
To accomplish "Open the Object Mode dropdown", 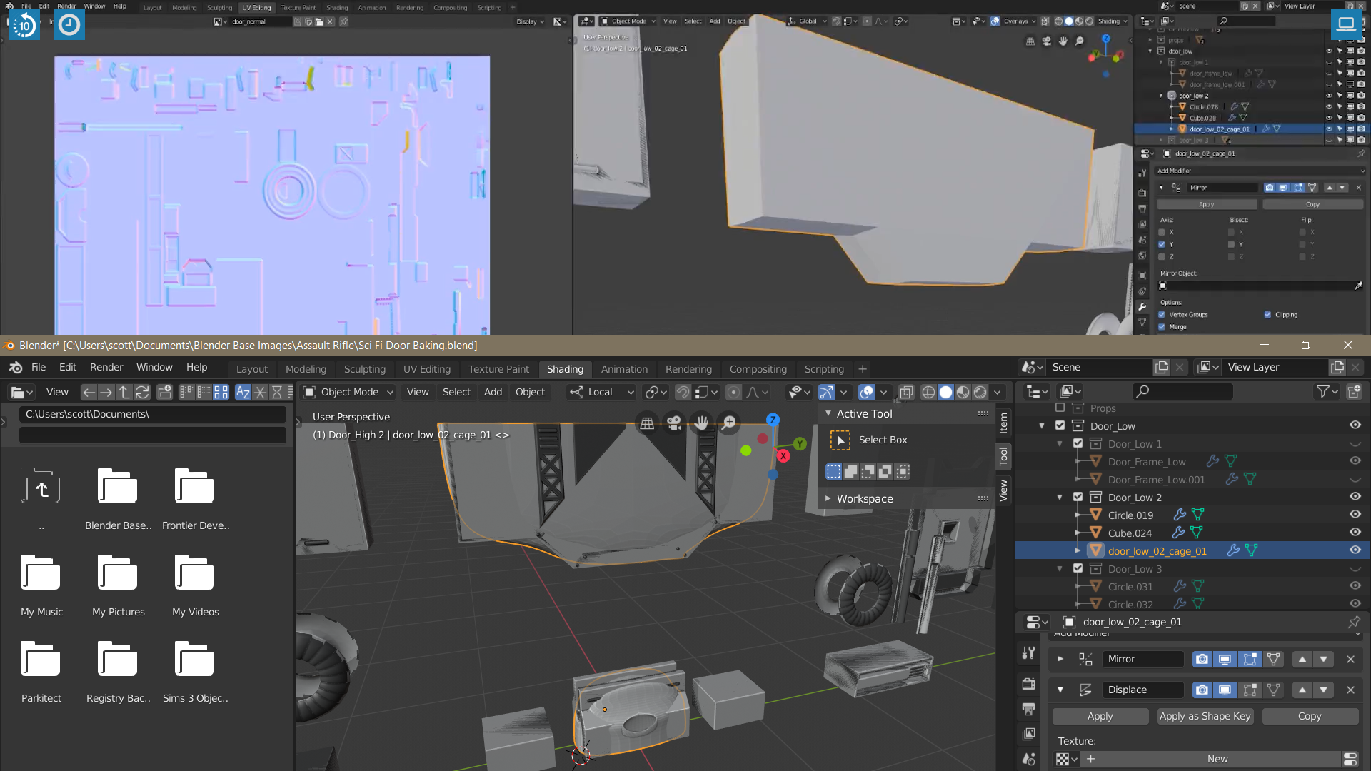I will [349, 392].
